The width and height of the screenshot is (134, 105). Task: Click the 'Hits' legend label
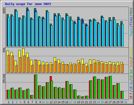(x=131, y=11)
